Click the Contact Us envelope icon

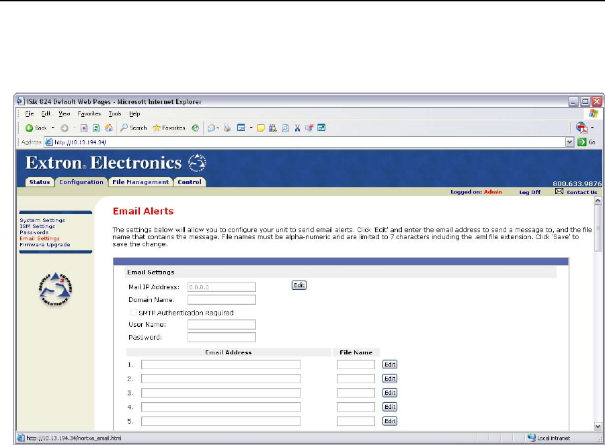[x=559, y=191]
